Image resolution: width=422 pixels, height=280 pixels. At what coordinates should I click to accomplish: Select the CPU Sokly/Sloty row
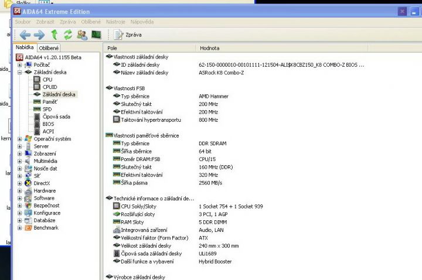coord(188,207)
